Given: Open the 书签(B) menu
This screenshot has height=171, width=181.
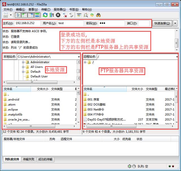Looking at the screenshot, I should coord(74,9).
